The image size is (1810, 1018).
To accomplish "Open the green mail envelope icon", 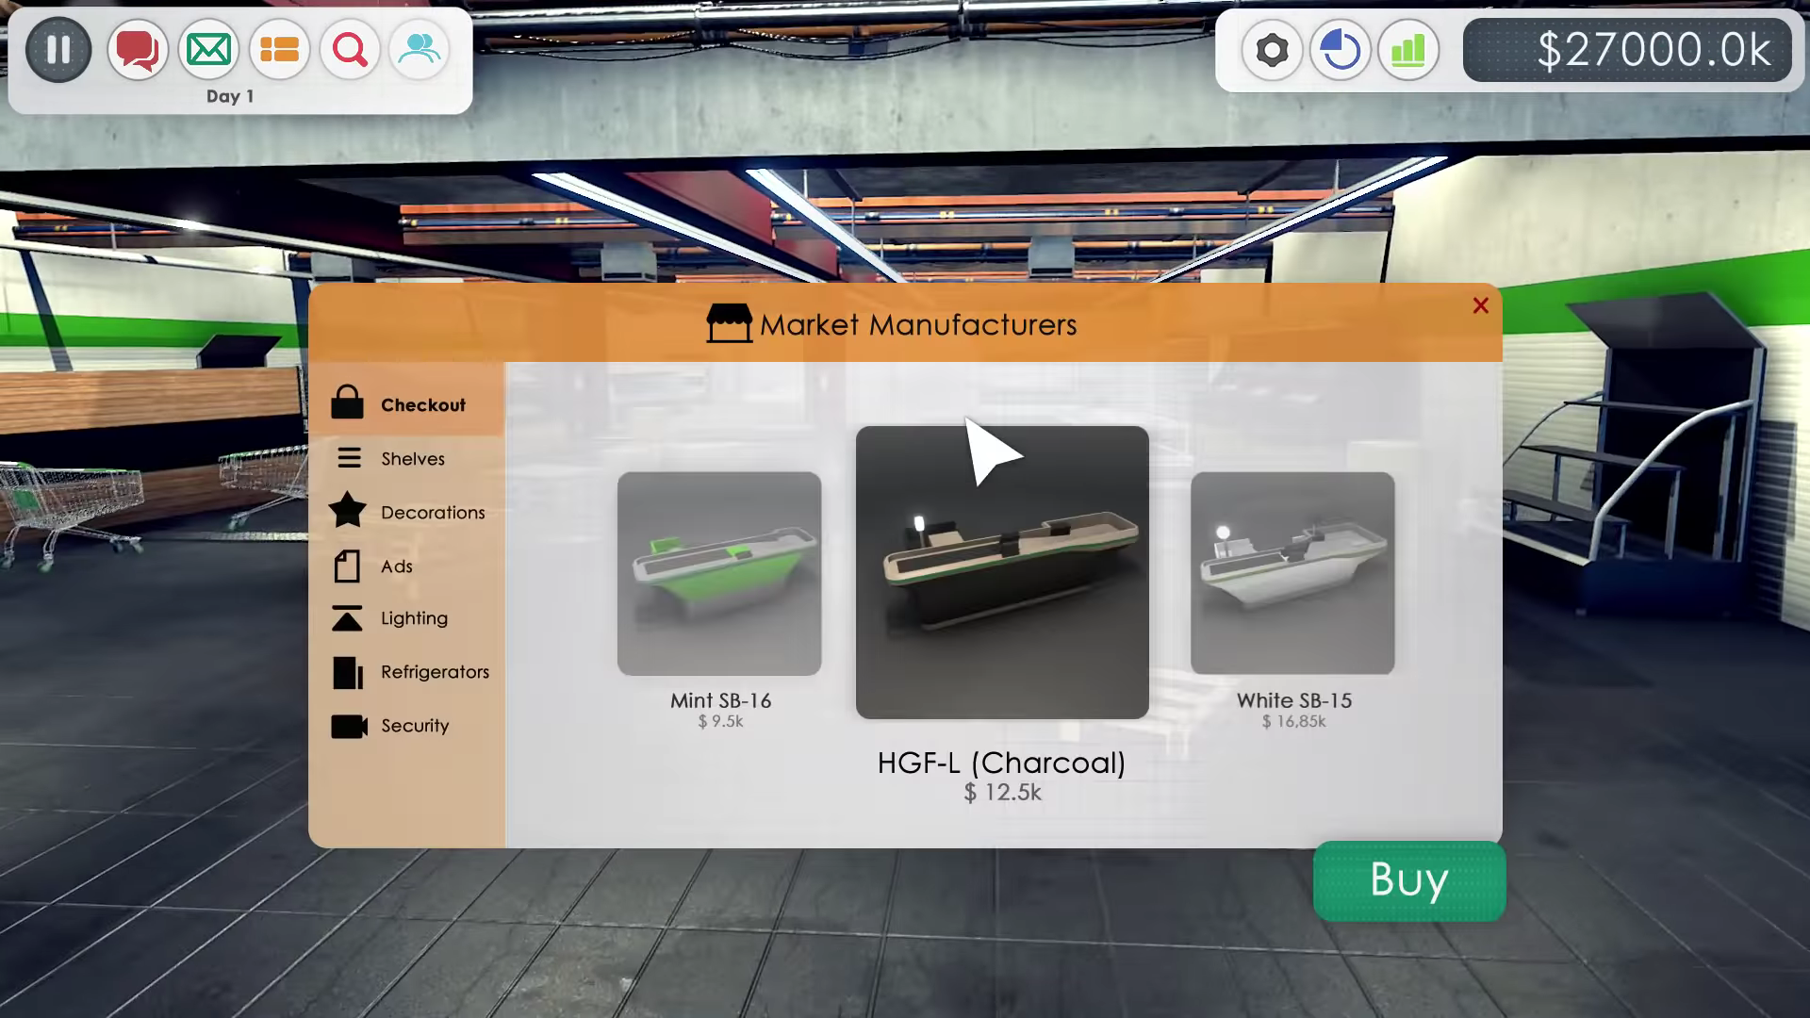I will click(208, 49).
